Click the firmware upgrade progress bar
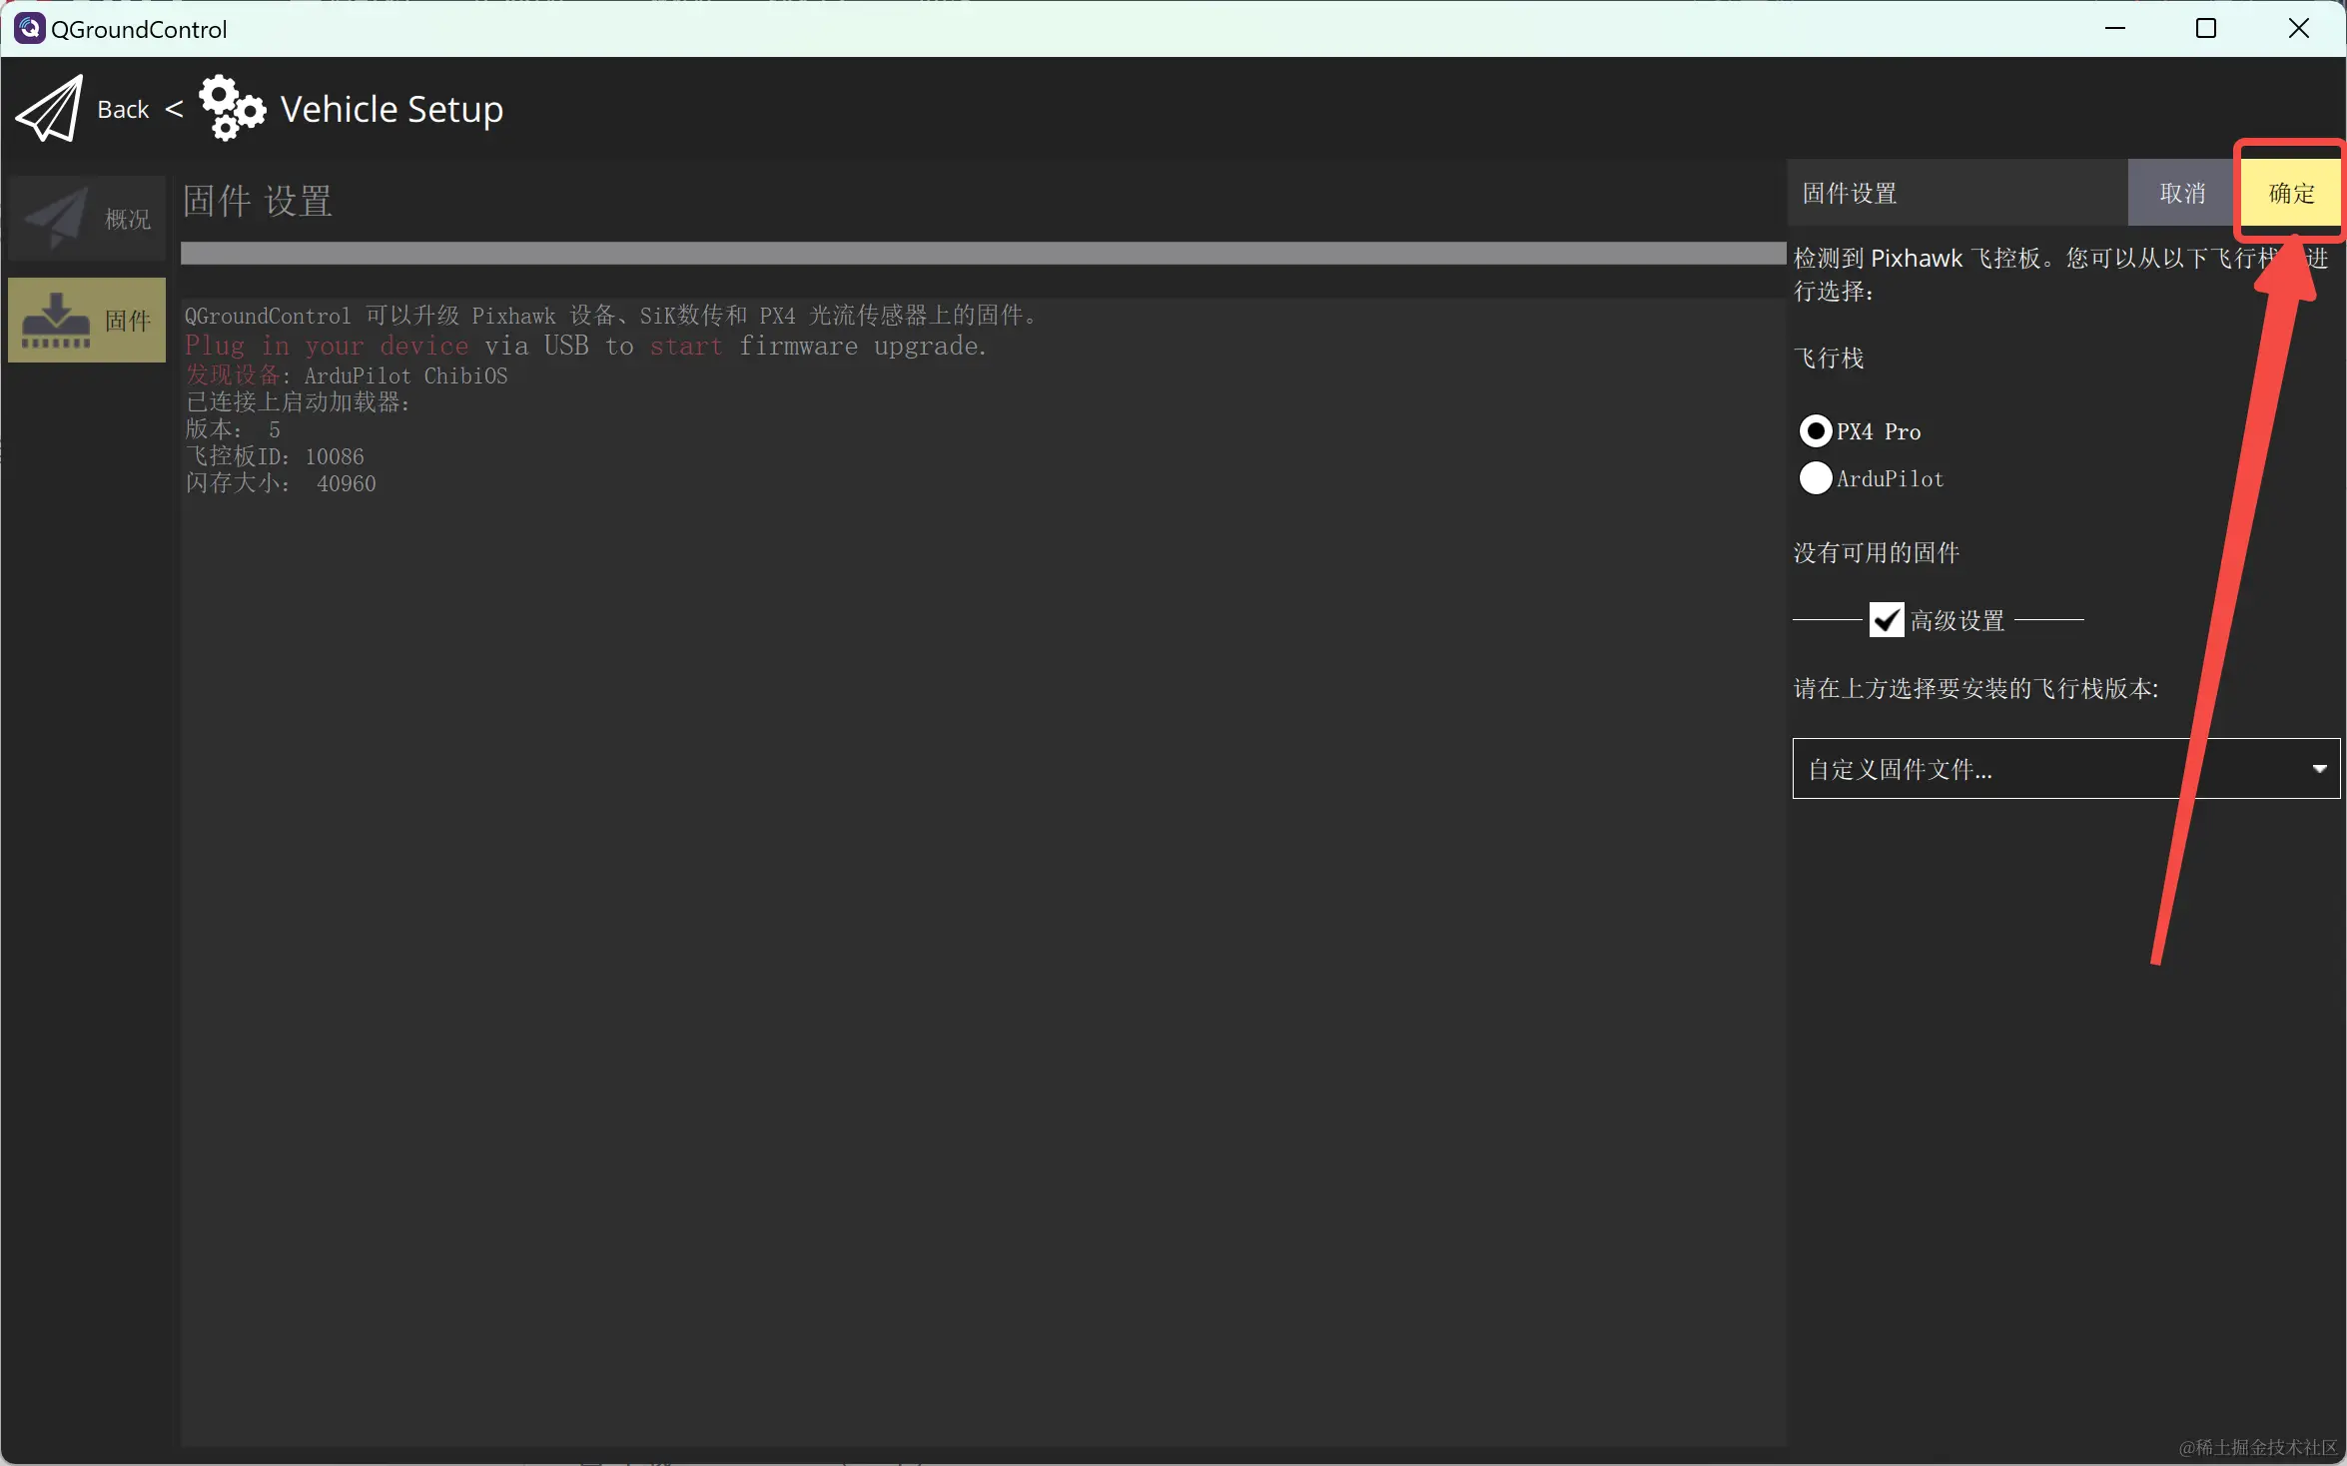 tap(982, 254)
